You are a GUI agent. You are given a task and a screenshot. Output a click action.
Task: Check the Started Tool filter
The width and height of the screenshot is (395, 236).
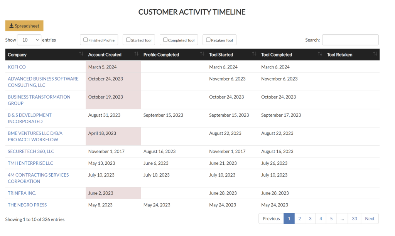coord(128,40)
